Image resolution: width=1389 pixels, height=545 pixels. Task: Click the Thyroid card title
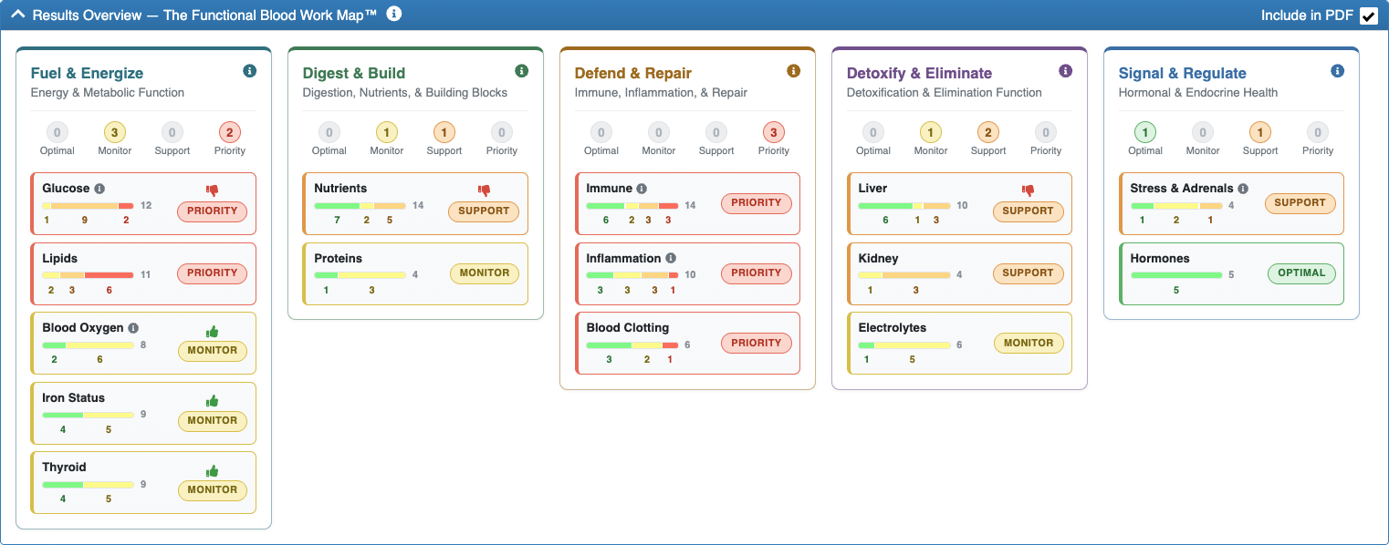[64, 468]
